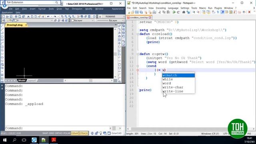Open the Appearance dropdown in GstarCAD

(x=118, y=9)
